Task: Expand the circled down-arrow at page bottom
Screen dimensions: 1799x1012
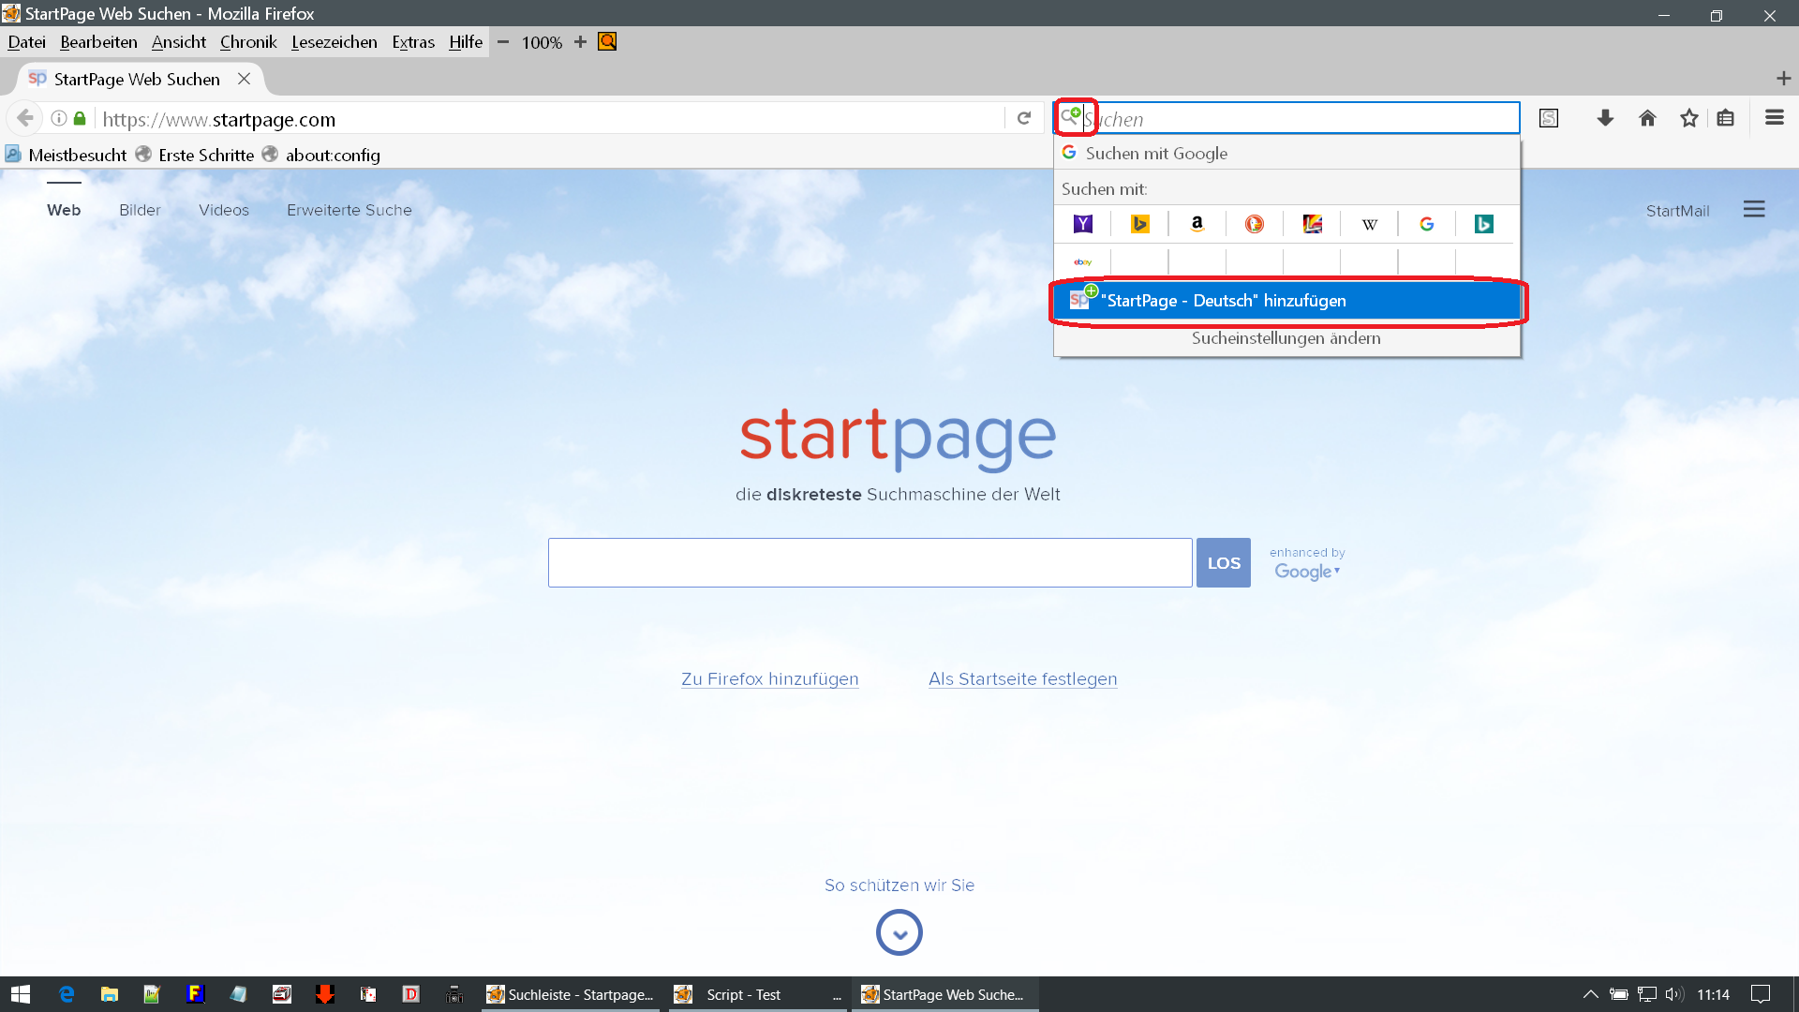Action: [899, 933]
